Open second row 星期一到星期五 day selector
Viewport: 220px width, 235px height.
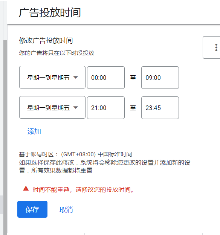click(52, 107)
